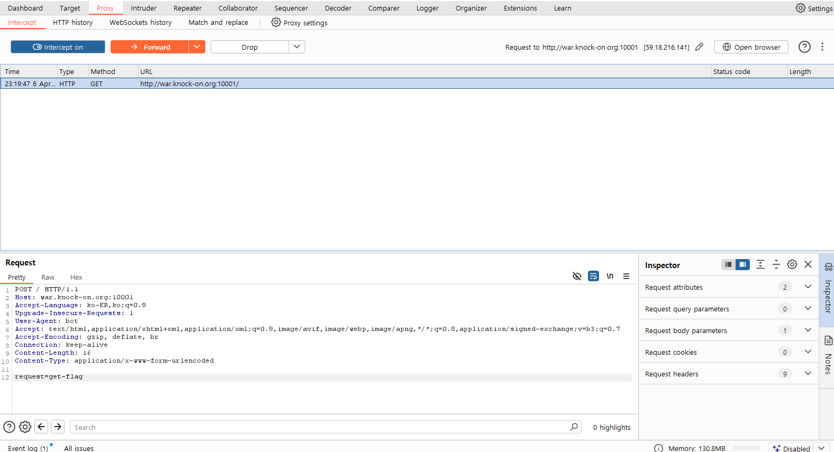Open the Decoder tab
The image size is (834, 452).
click(338, 8)
